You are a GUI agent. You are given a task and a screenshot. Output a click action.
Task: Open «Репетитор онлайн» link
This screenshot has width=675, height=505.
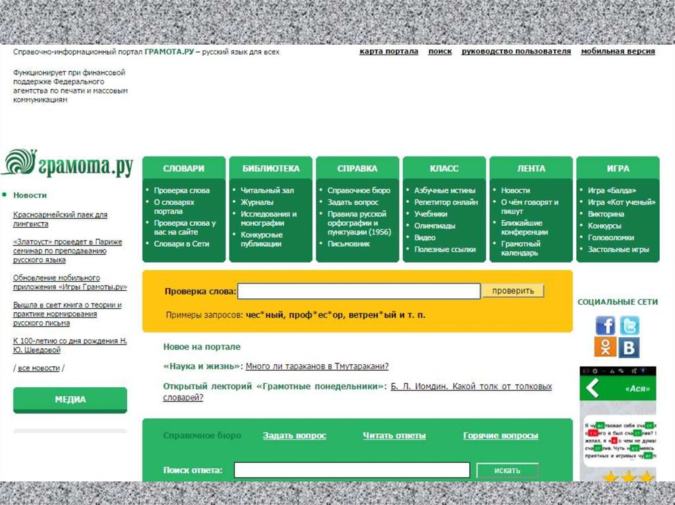click(446, 202)
